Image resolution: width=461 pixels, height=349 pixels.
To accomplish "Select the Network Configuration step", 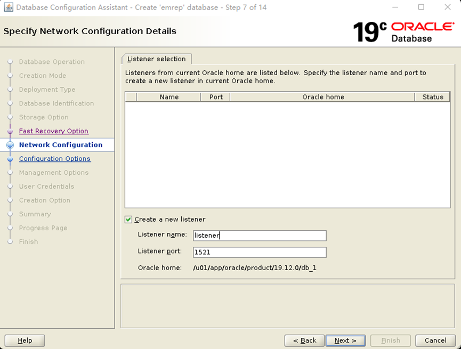I will click(x=61, y=144).
